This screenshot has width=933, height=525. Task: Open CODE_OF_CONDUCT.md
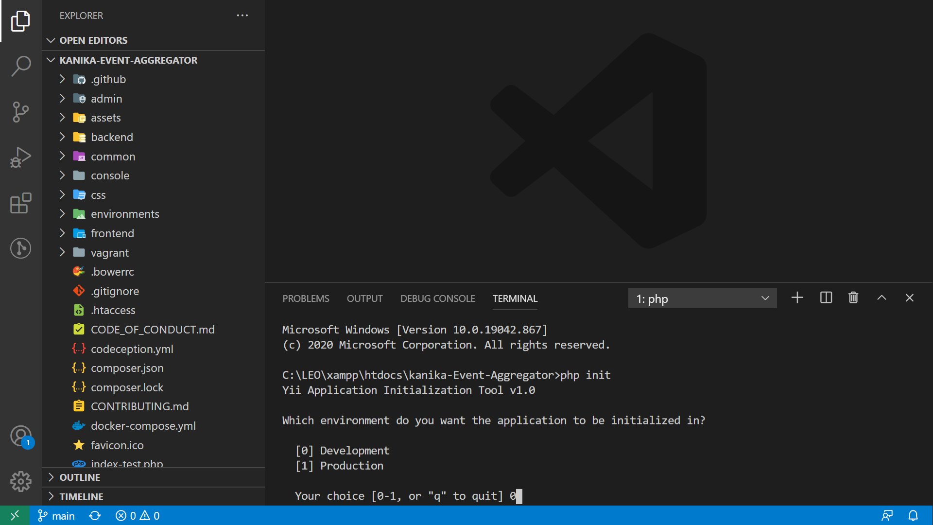pos(154,330)
